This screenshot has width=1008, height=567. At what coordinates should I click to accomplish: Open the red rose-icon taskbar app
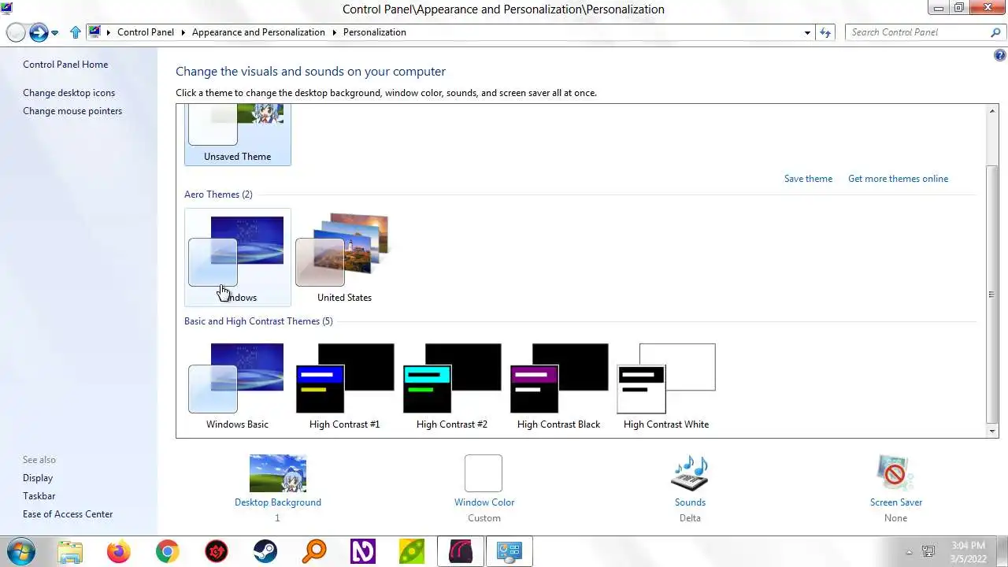[217, 552]
